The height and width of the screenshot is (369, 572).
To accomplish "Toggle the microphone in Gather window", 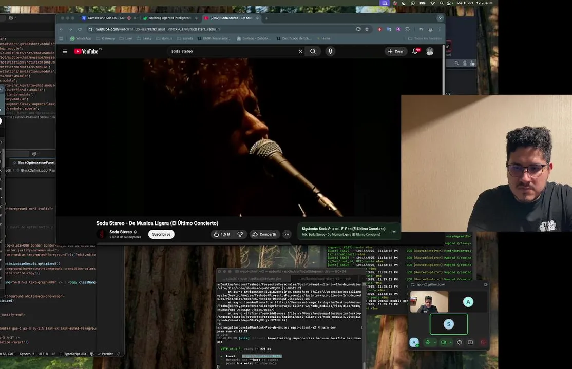I will pyautogui.click(x=428, y=342).
